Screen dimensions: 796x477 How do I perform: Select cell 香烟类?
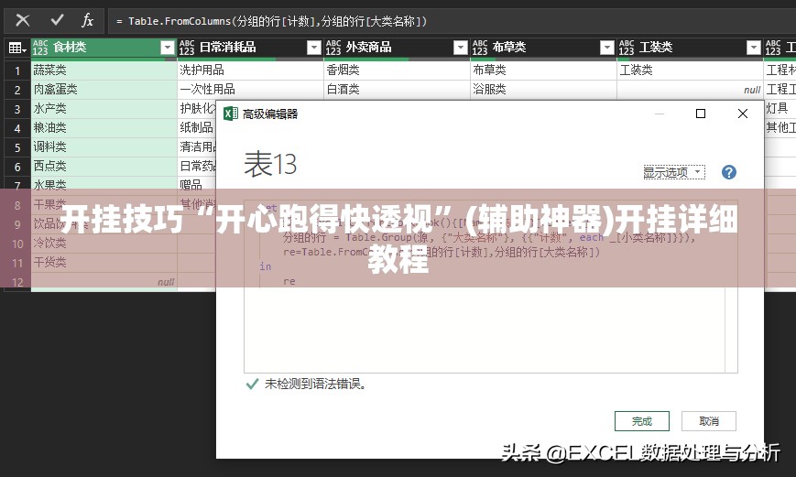(x=397, y=70)
